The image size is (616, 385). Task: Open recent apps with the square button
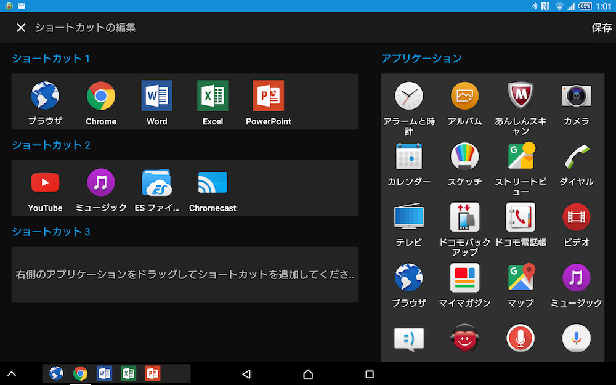369,374
